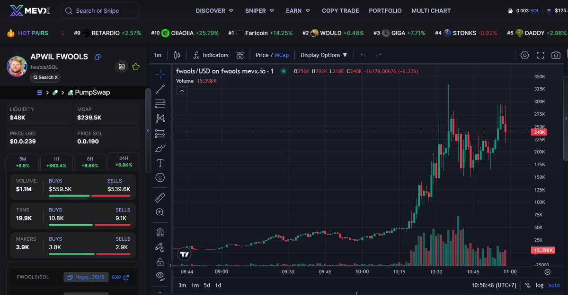The height and width of the screenshot is (295, 568).
Task: Open the Indicators dialog
Action: [211, 55]
